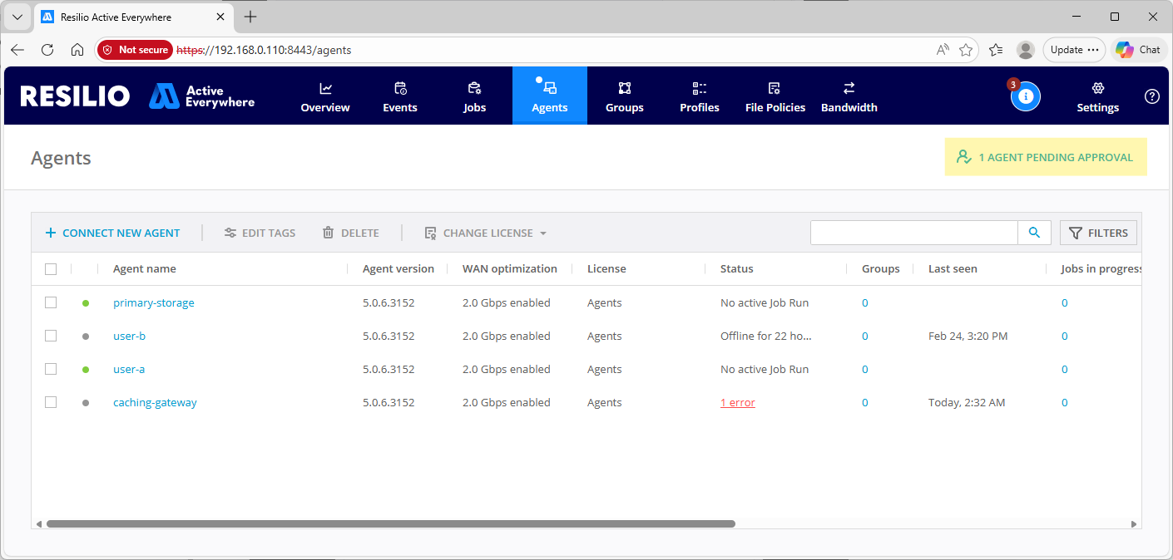Open the File Policies tab
This screenshot has height=560, width=1173.
pos(775,96)
